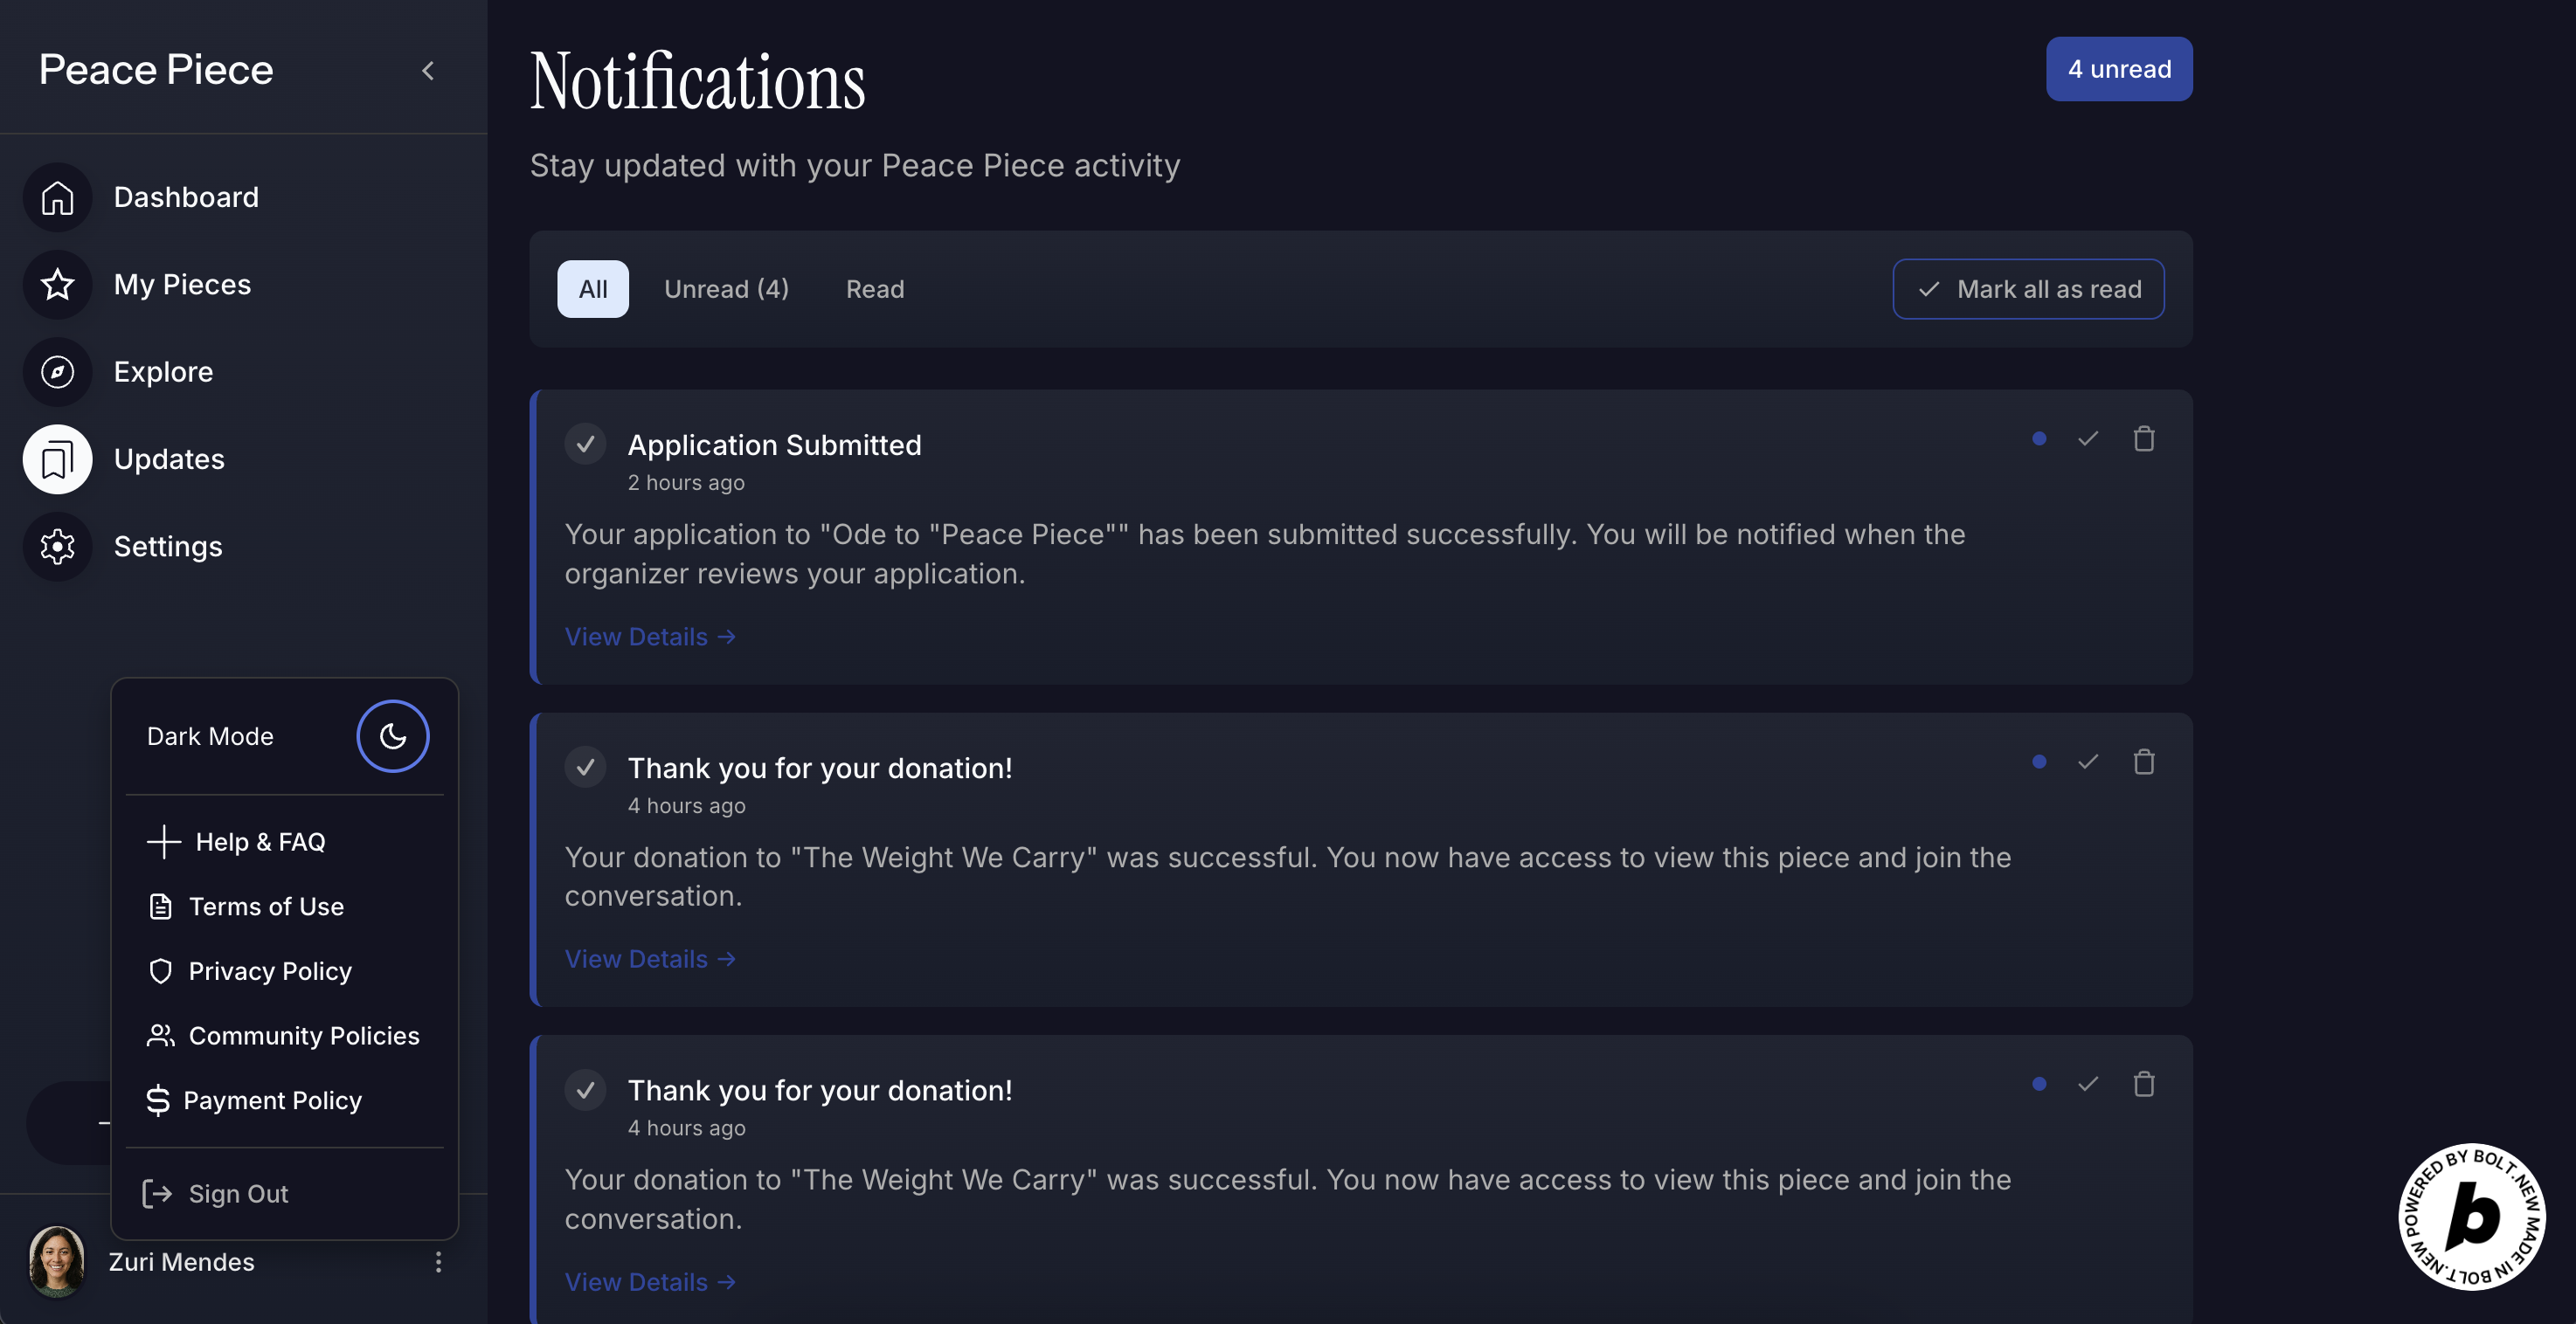Check the circle beside Application Submitted

tap(585, 445)
